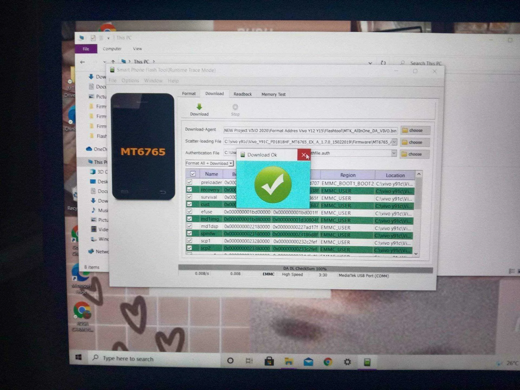Open Mail app from taskbar

click(308, 362)
